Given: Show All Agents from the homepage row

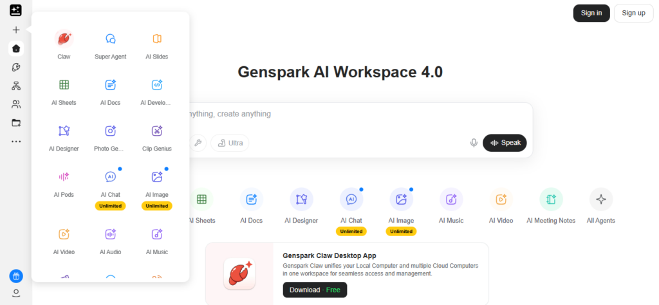Looking at the screenshot, I should coord(601,206).
